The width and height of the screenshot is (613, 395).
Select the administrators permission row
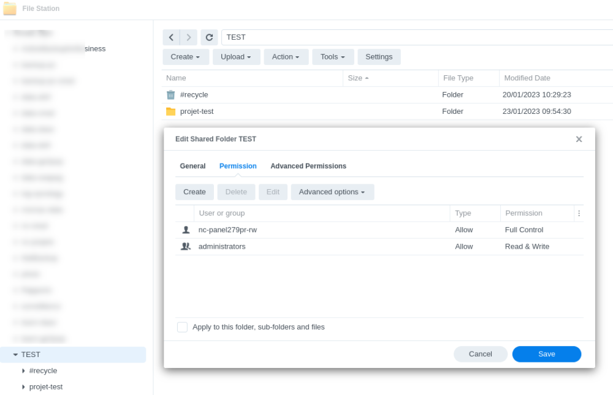click(x=379, y=247)
